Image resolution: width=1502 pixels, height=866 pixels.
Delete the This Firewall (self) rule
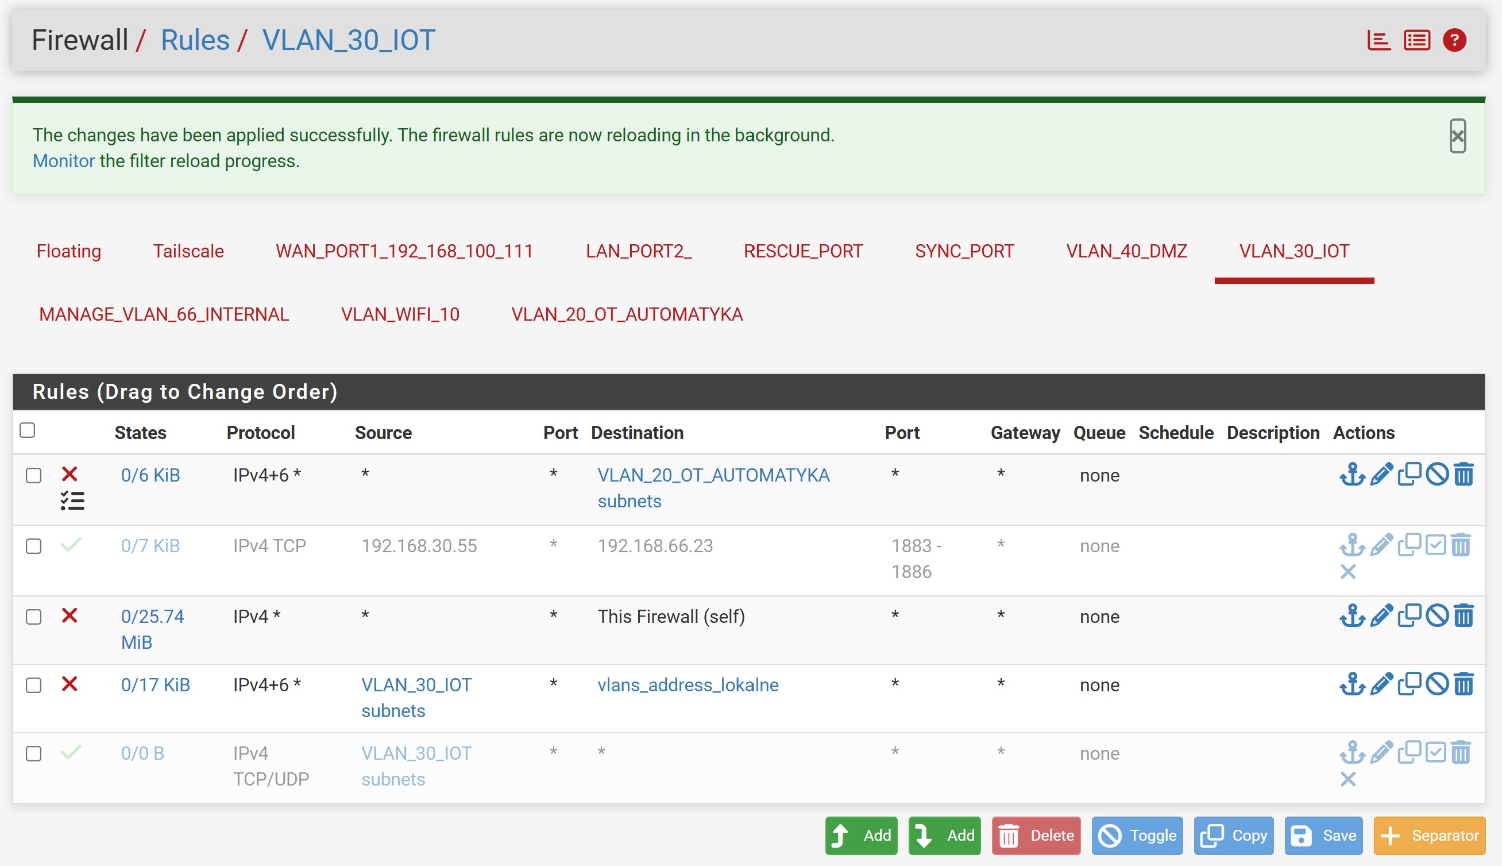click(1463, 615)
